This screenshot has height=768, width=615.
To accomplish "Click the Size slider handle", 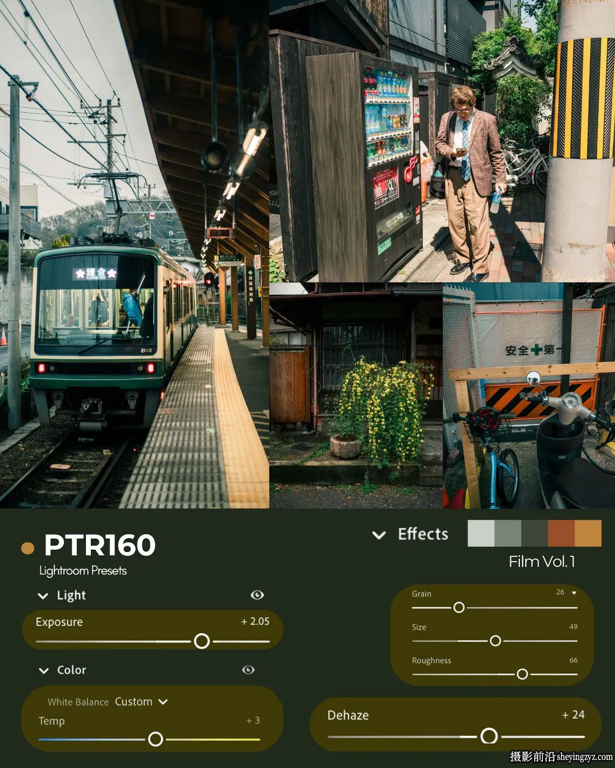I will click(495, 641).
